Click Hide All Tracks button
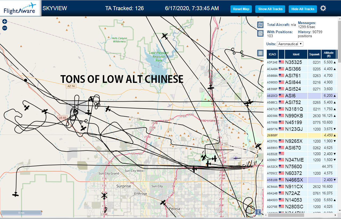 pos(303,9)
